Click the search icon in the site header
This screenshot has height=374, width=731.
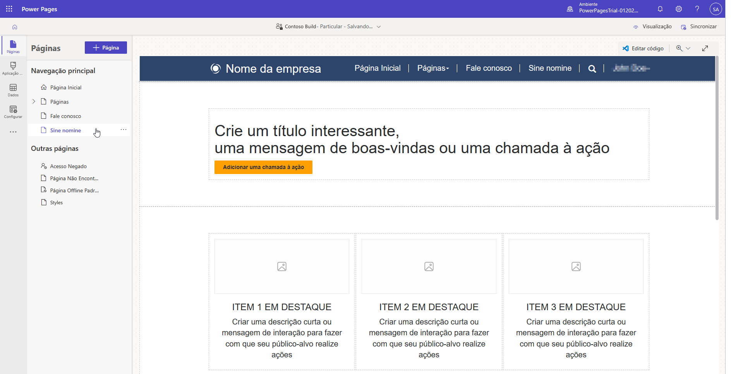click(592, 68)
